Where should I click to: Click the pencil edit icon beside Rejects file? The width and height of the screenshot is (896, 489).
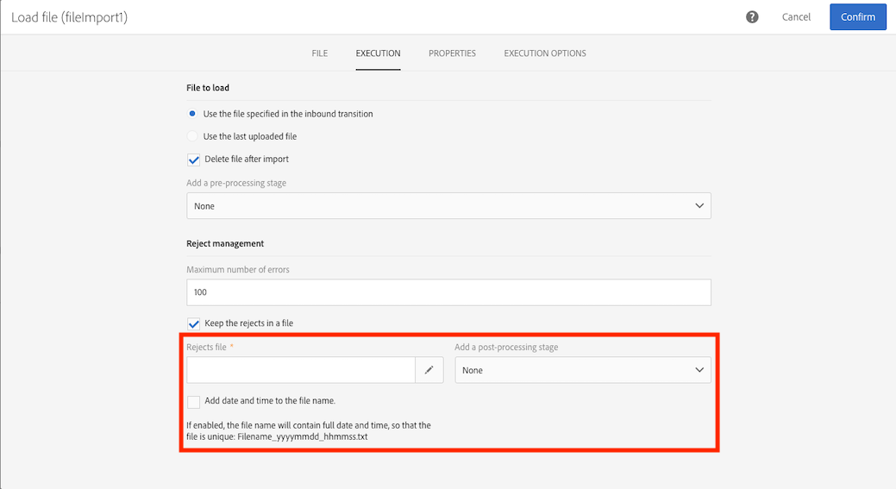click(x=429, y=370)
